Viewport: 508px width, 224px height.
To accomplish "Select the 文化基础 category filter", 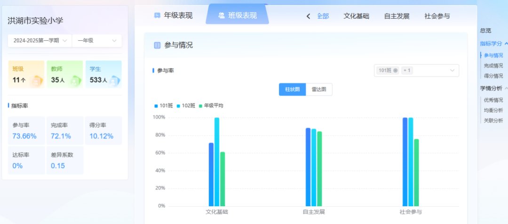I will coord(357,16).
